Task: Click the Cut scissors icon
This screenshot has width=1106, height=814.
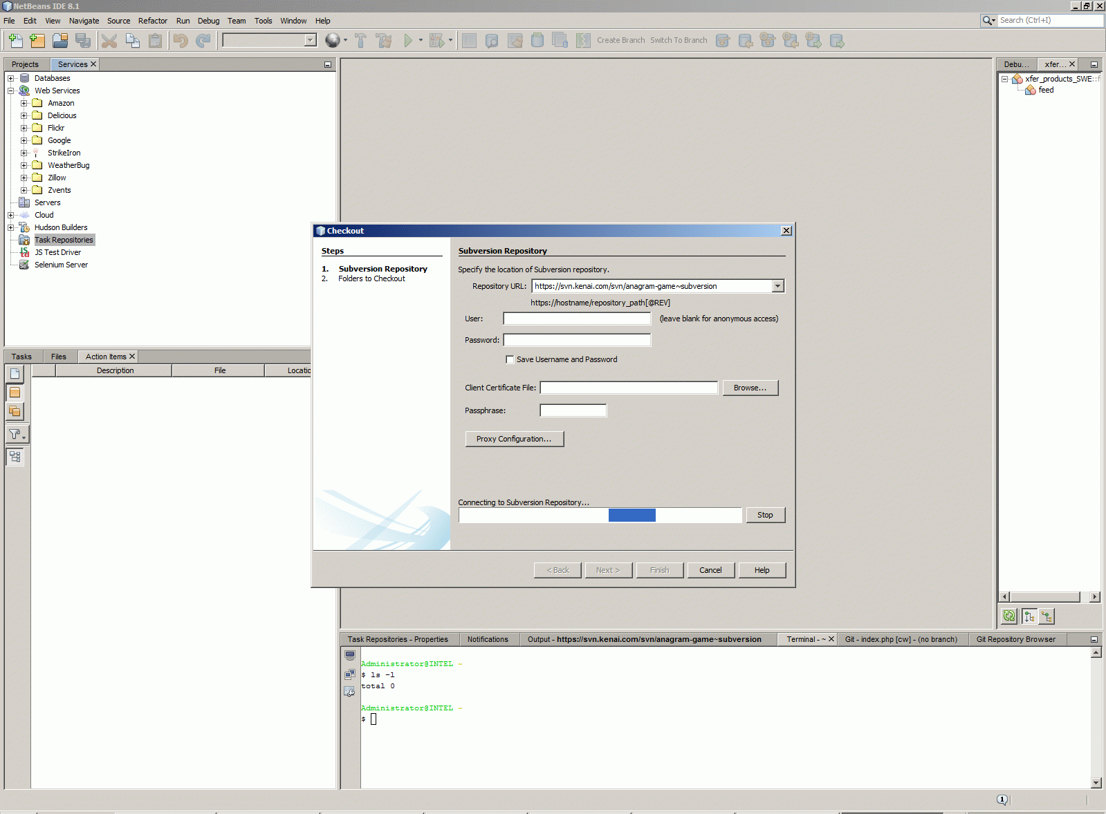Action: pos(109,41)
